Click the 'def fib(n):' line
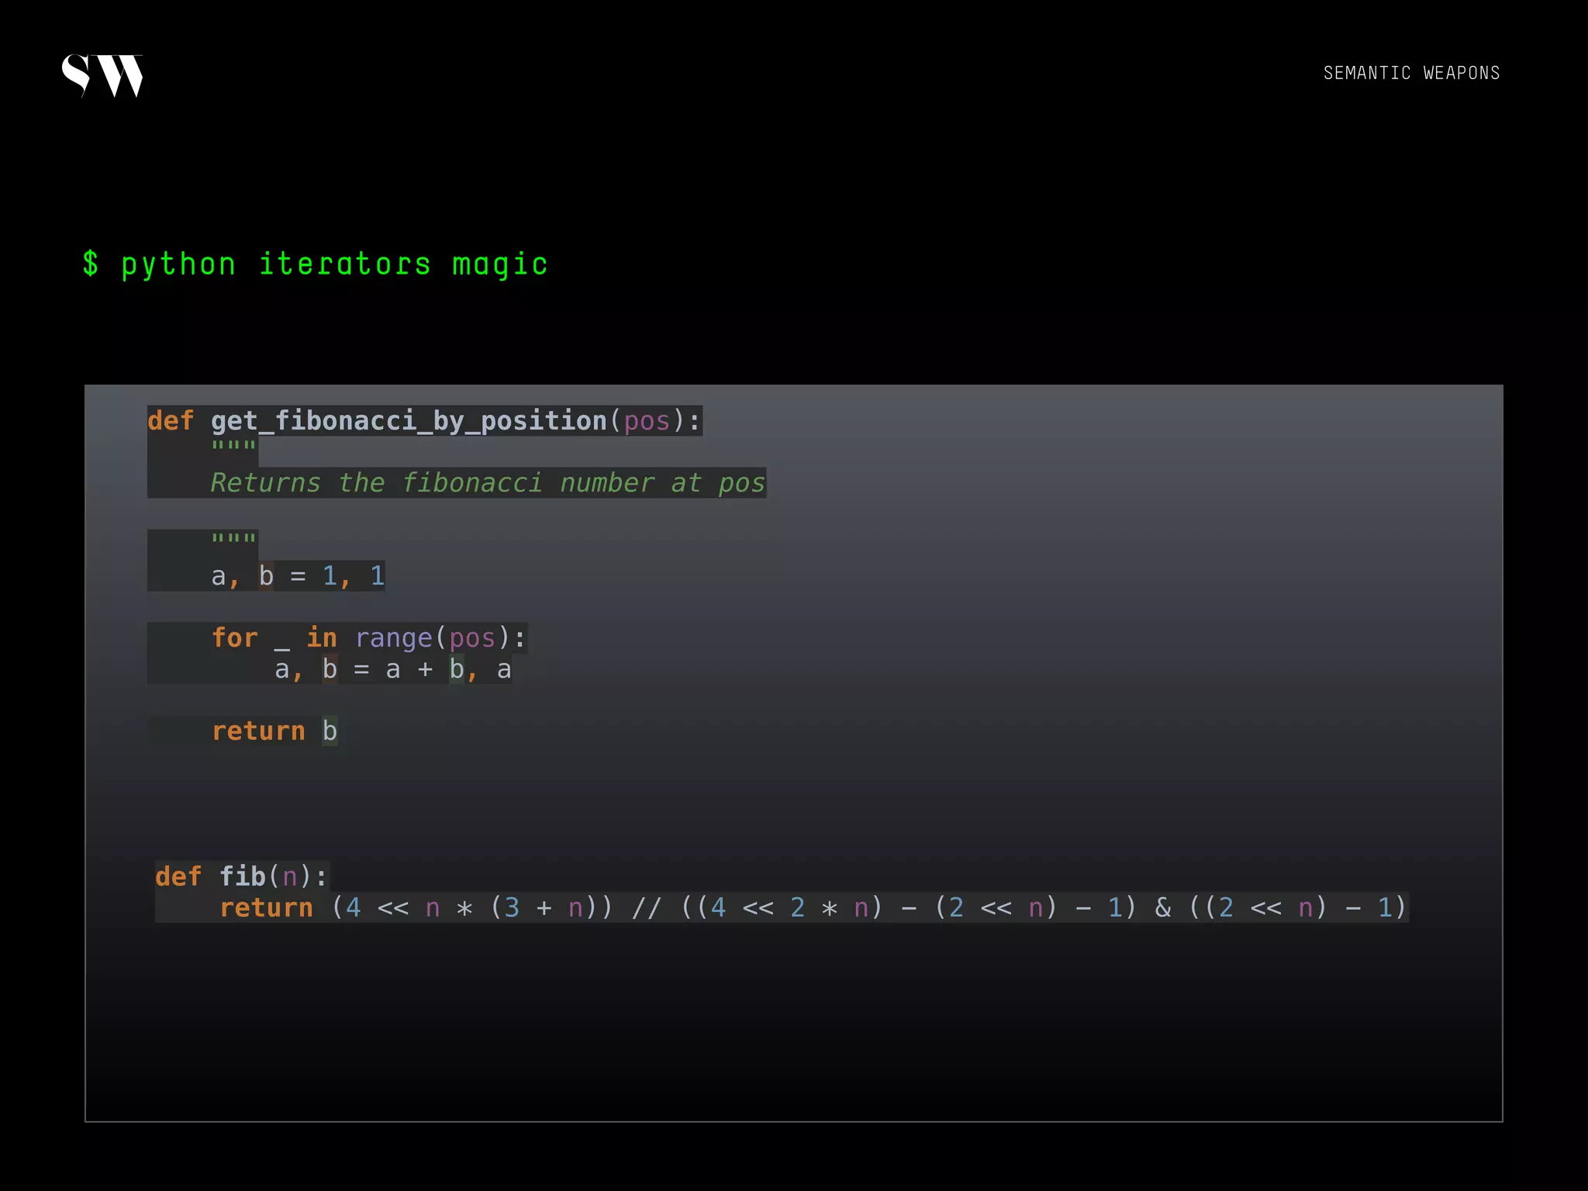 [241, 876]
